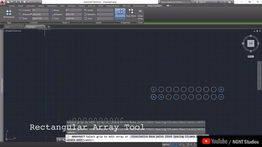Open the AutoCAD application menu logo

(x=2, y=2)
